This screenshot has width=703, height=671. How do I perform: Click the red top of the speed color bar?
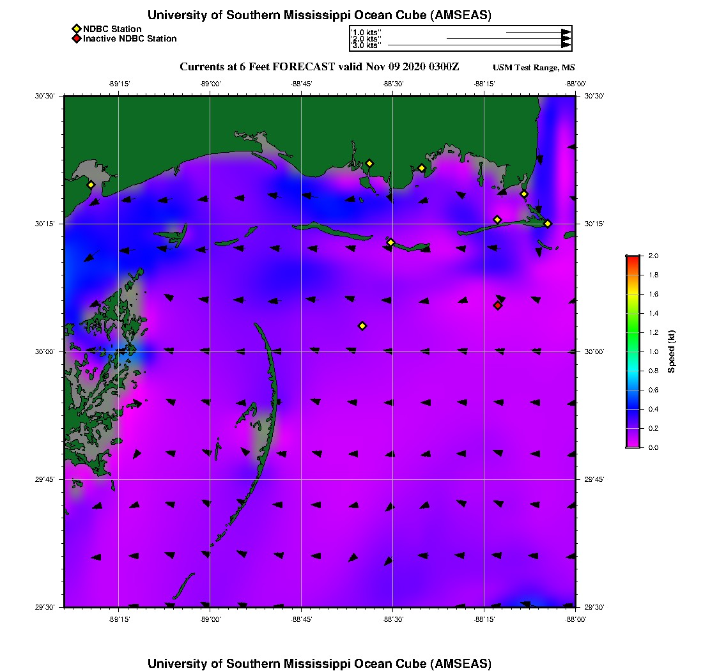(x=633, y=261)
